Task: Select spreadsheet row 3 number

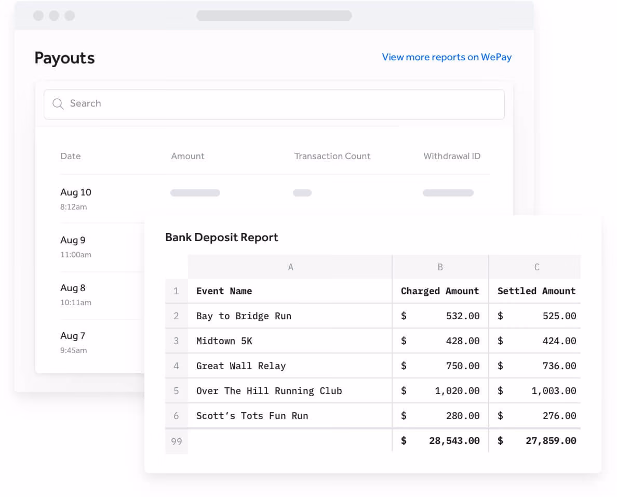Action: tap(176, 341)
